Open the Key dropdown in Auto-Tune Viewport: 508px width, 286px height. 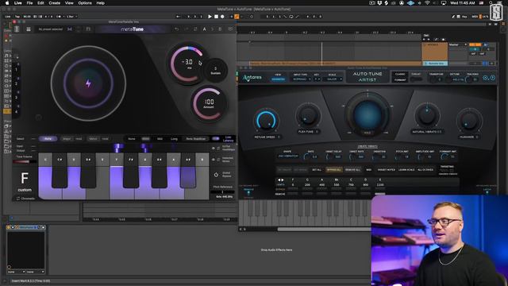[317, 79]
